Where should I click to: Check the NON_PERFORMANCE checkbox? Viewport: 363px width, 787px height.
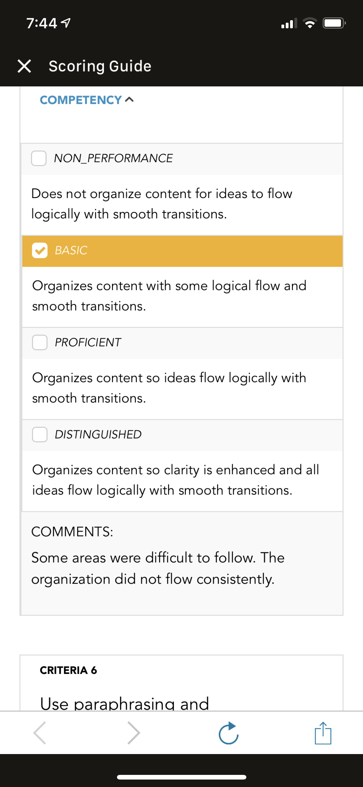(39, 158)
